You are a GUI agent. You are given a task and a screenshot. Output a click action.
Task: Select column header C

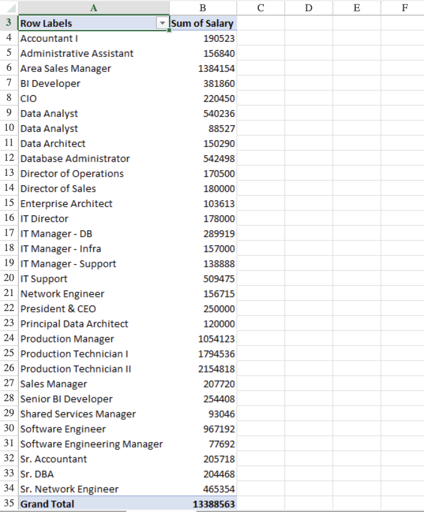260,8
